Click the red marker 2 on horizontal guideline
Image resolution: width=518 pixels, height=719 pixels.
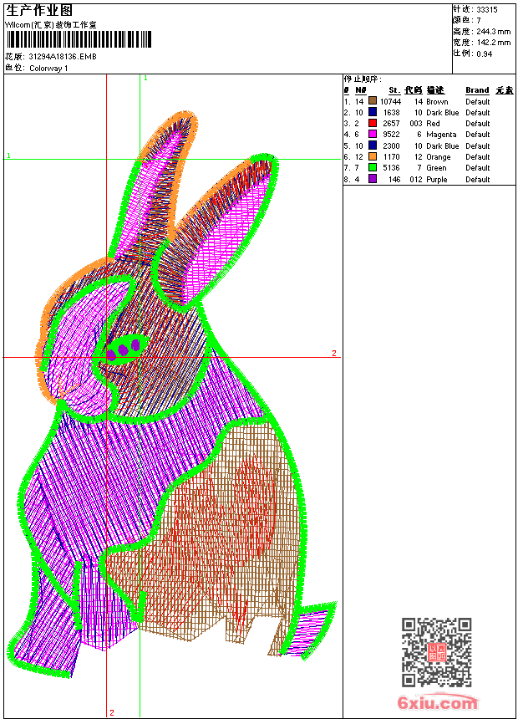pyautogui.click(x=334, y=353)
